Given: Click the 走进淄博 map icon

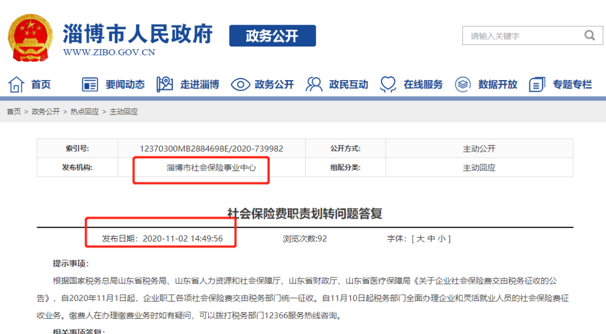Looking at the screenshot, I should click(x=165, y=83).
